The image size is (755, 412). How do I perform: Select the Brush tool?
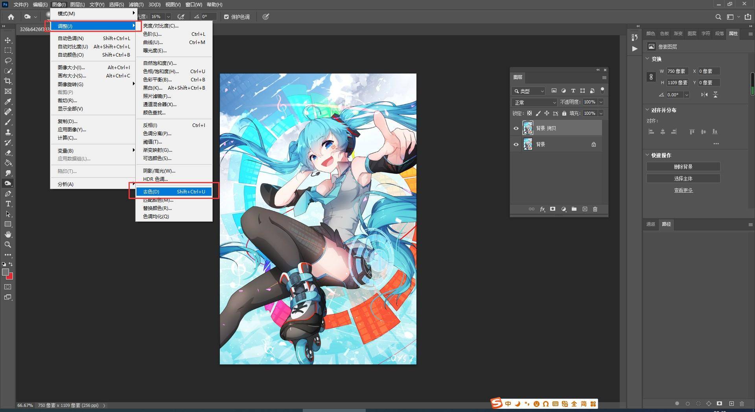(8, 122)
